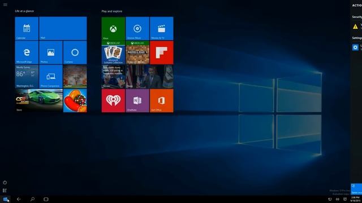Open the red Flipboard tile

click(x=162, y=52)
